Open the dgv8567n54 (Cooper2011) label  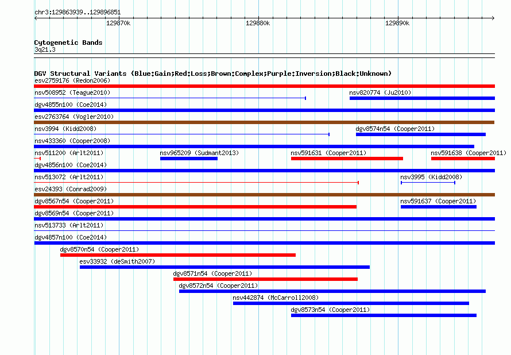[x=74, y=201]
